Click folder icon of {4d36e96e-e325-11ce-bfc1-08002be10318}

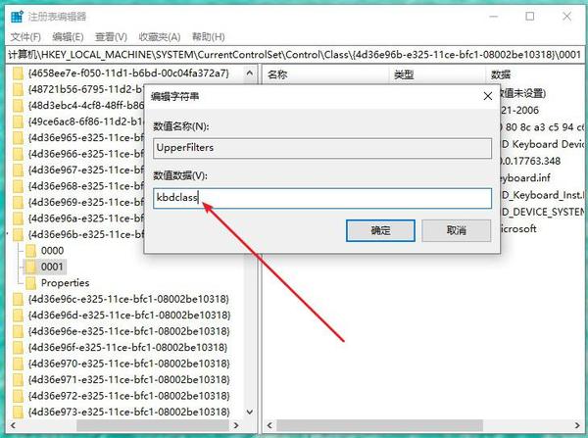pyautogui.click(x=18, y=331)
